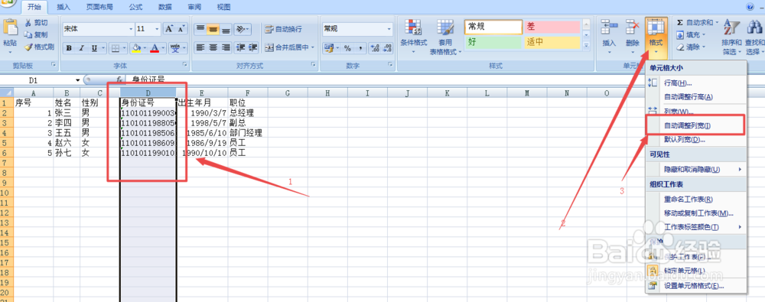
Task: Toggle middle vertical alignment
Action: 213,29
